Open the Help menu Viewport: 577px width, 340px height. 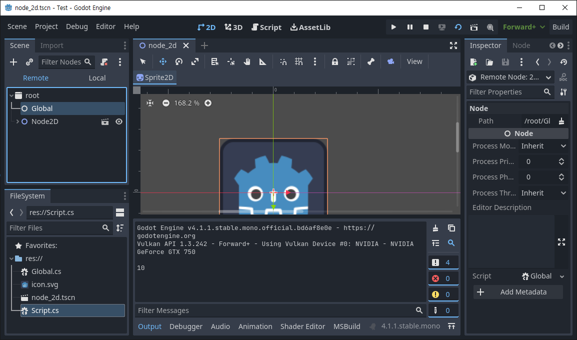[131, 26]
